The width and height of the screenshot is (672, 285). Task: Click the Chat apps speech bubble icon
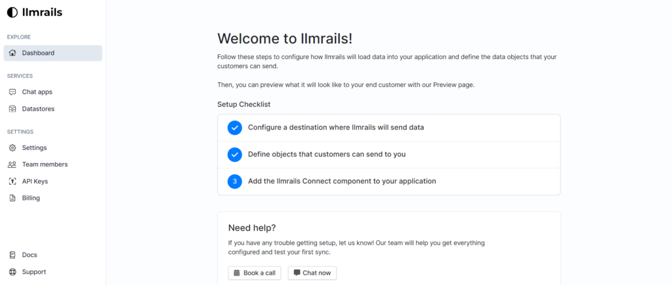pyautogui.click(x=12, y=92)
